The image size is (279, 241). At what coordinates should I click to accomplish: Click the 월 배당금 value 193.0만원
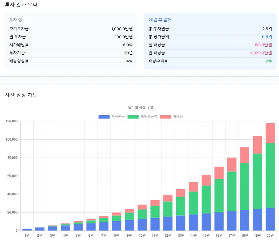261,45
